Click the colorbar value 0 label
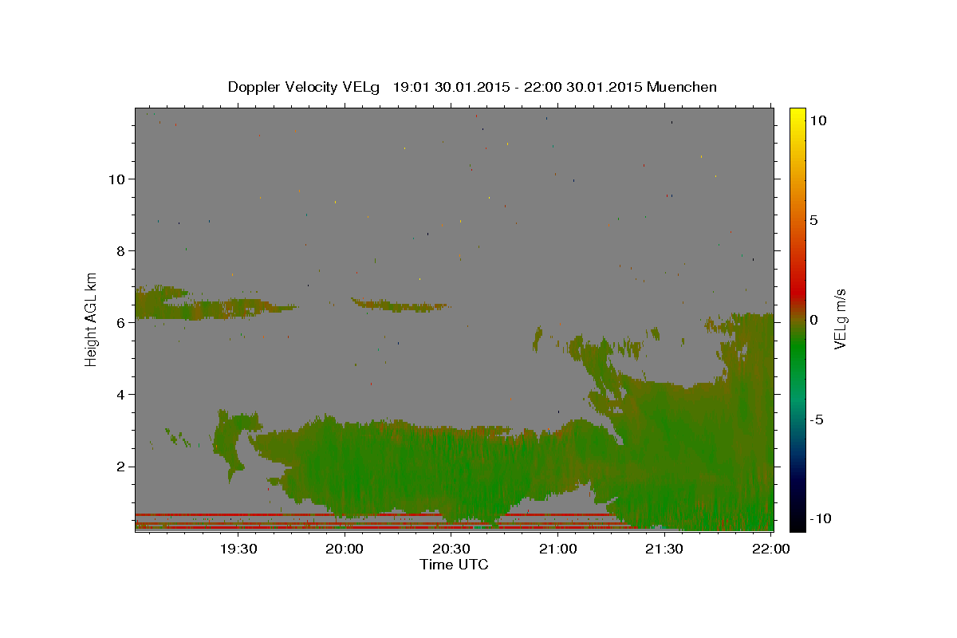The width and height of the screenshot is (957, 638). 813,320
